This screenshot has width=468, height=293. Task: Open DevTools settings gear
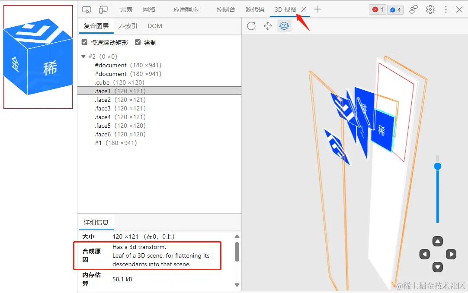click(x=430, y=9)
